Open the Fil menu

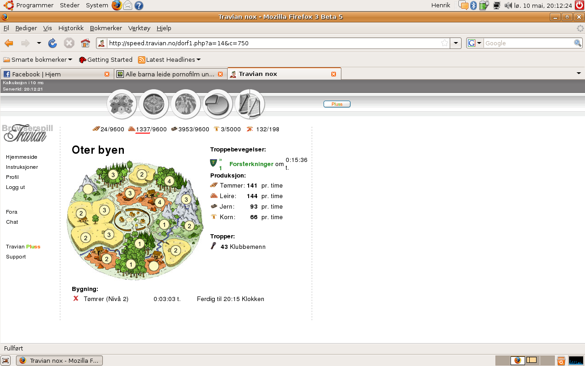[x=6, y=28]
